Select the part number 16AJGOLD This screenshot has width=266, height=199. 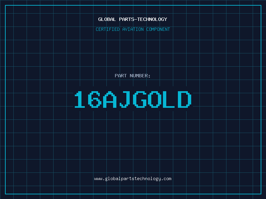point(133,99)
